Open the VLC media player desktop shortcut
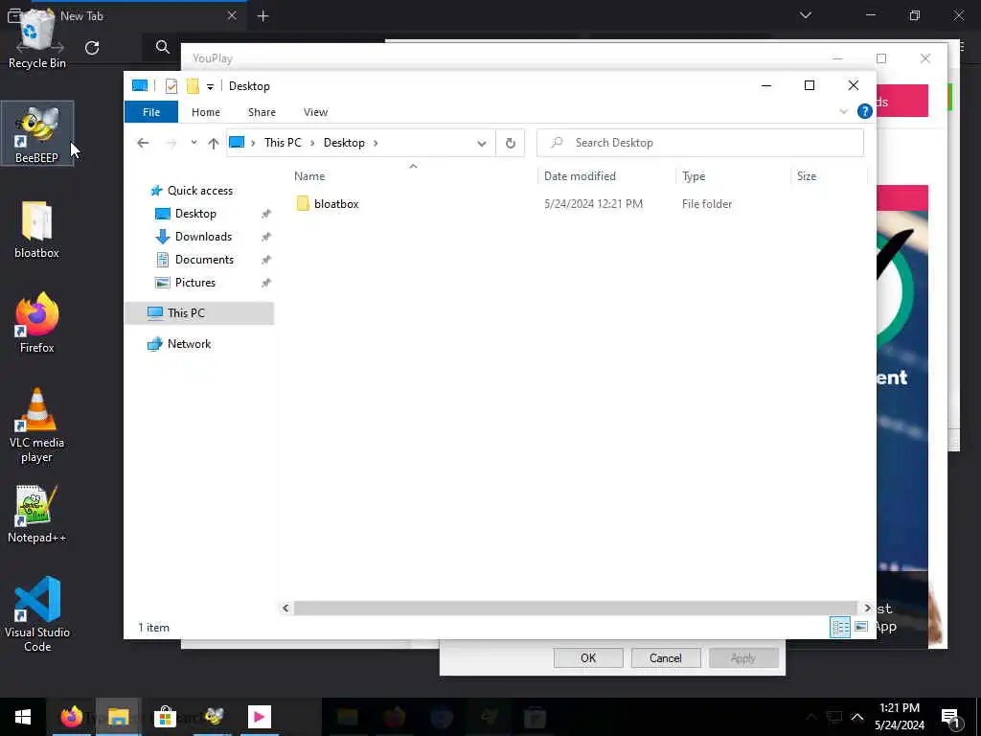The image size is (981, 736). (x=37, y=425)
